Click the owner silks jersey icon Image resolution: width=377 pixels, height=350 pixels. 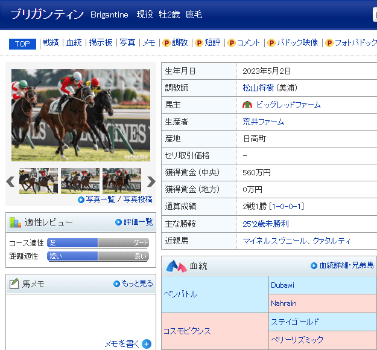(x=247, y=105)
